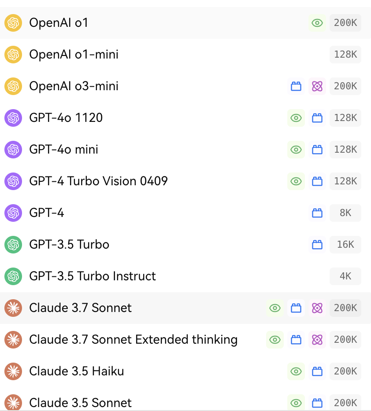
Task: Select Claude 3.7 Sonnet Extended thinking
Action: click(185, 340)
